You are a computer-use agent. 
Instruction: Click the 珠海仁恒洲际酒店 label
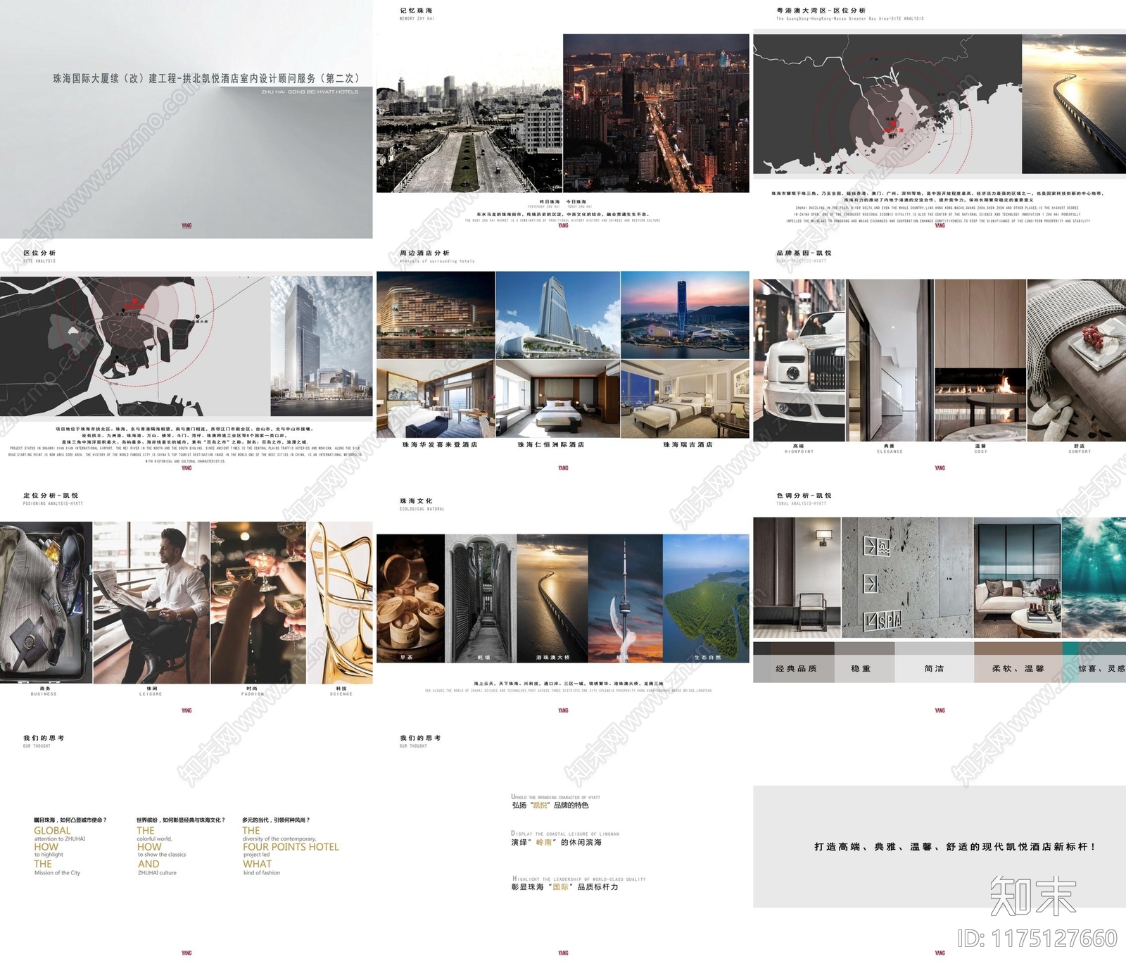point(551,445)
